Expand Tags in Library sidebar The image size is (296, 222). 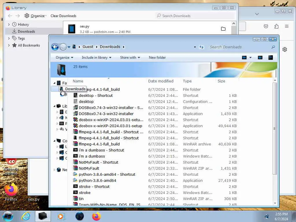[x=9, y=38]
